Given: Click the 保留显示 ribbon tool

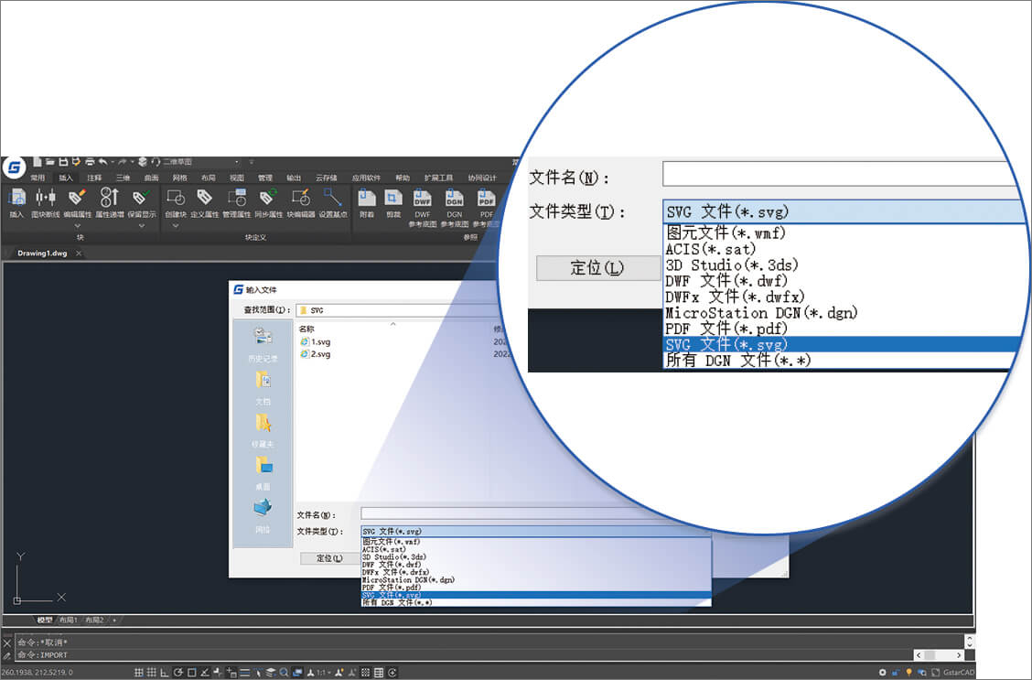Looking at the screenshot, I should click(141, 202).
